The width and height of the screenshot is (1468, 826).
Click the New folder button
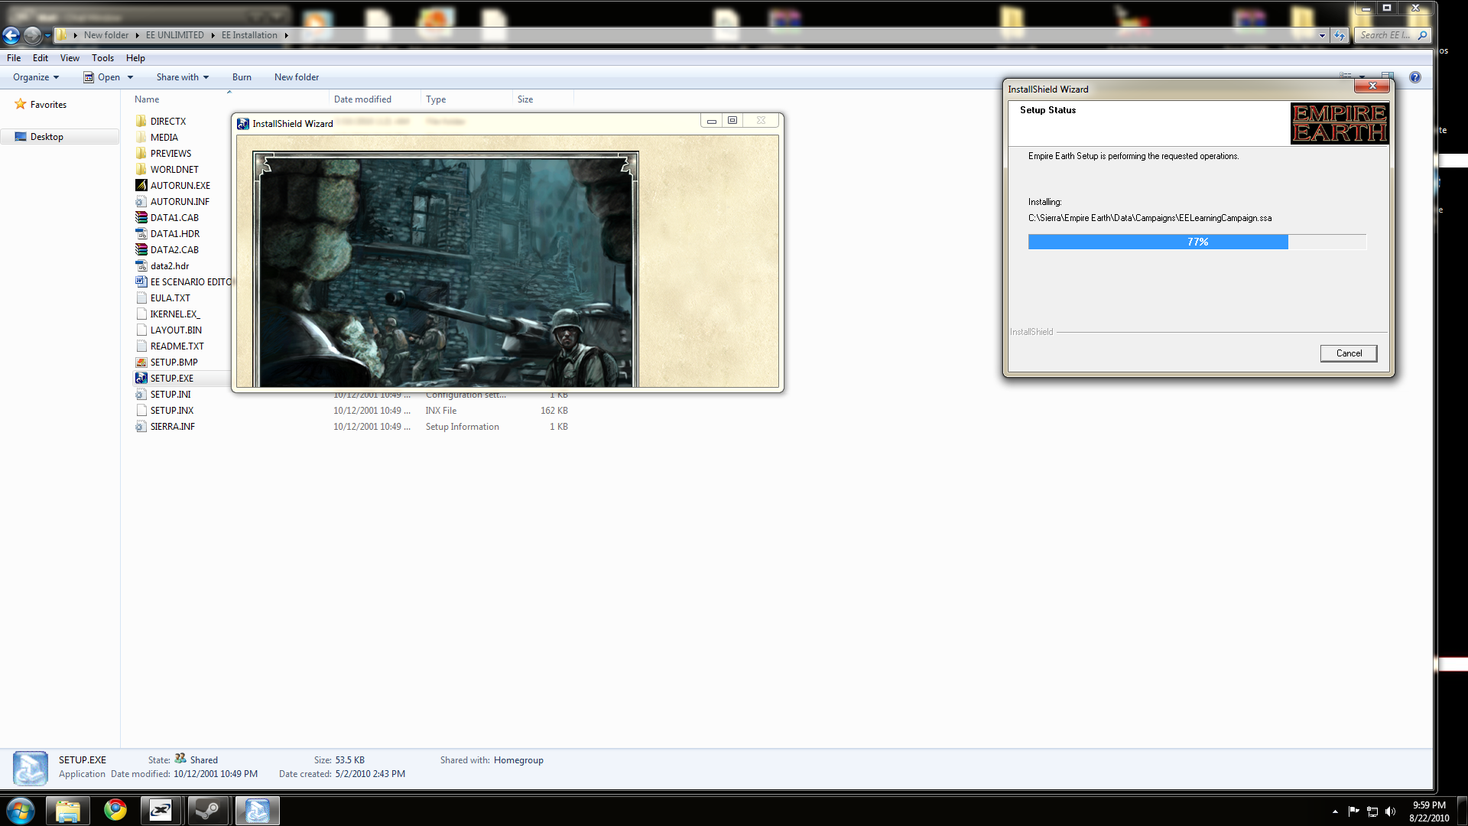coord(297,77)
